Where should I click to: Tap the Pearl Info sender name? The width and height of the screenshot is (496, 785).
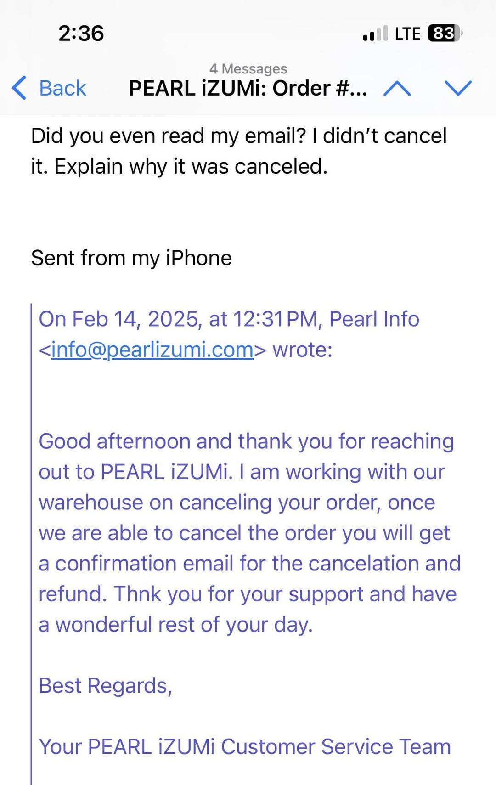pos(374,319)
